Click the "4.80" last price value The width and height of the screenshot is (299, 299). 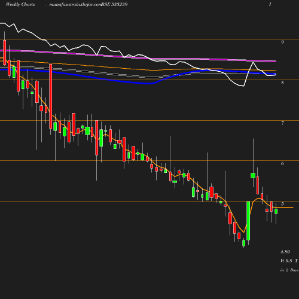(x=285, y=252)
